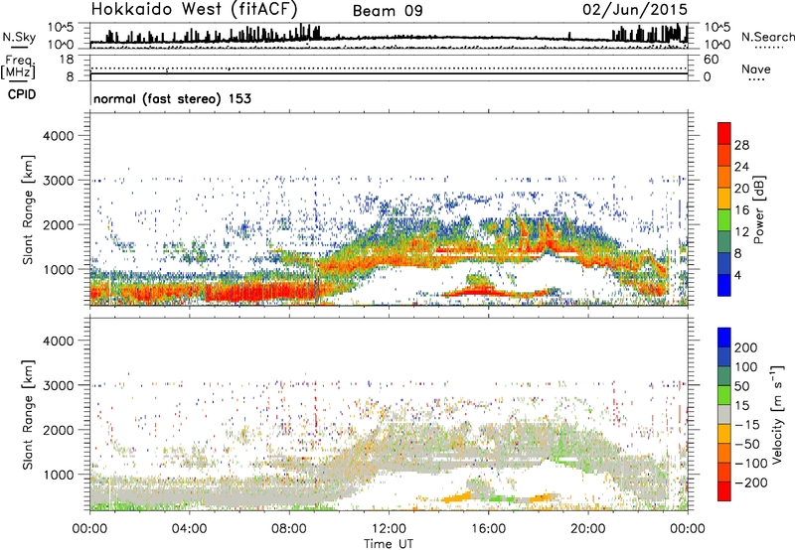Click the 4000 tick in velocity panel
The height and width of the screenshot is (550, 795).
(58, 341)
